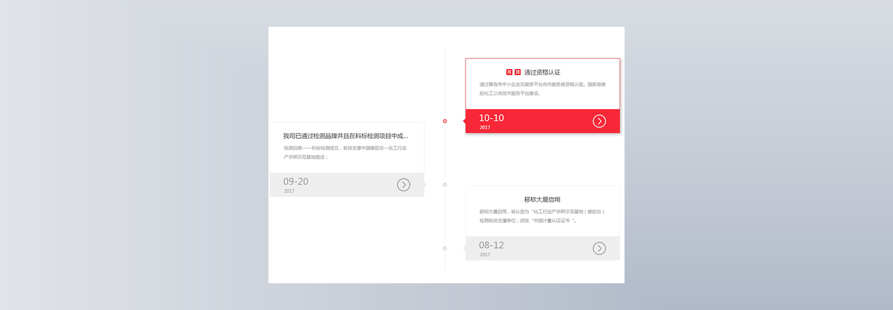Click the 2017 label under 08-12
This screenshot has width=893, height=310.
pyautogui.click(x=485, y=254)
